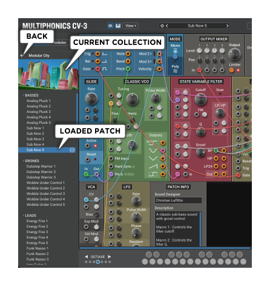Click the LP/HP knob in filter
270x286 pixels.
220,113
